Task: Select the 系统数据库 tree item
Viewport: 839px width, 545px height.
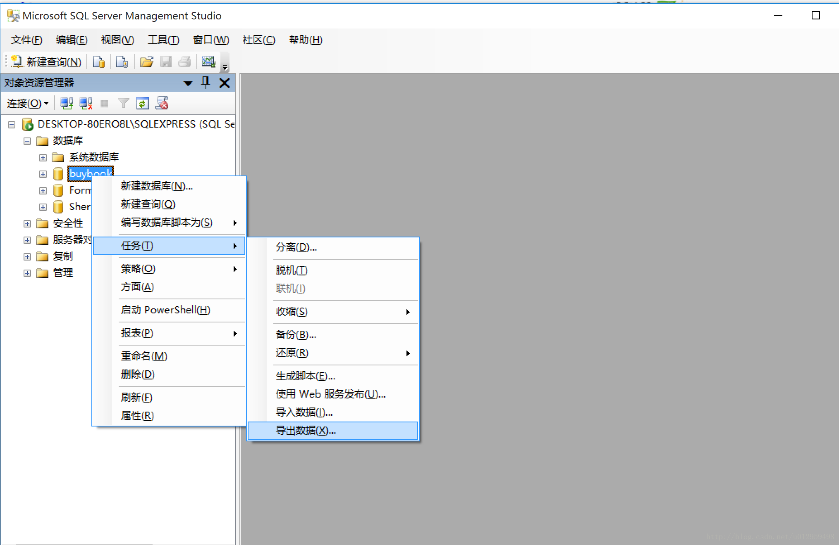Action: [94, 157]
